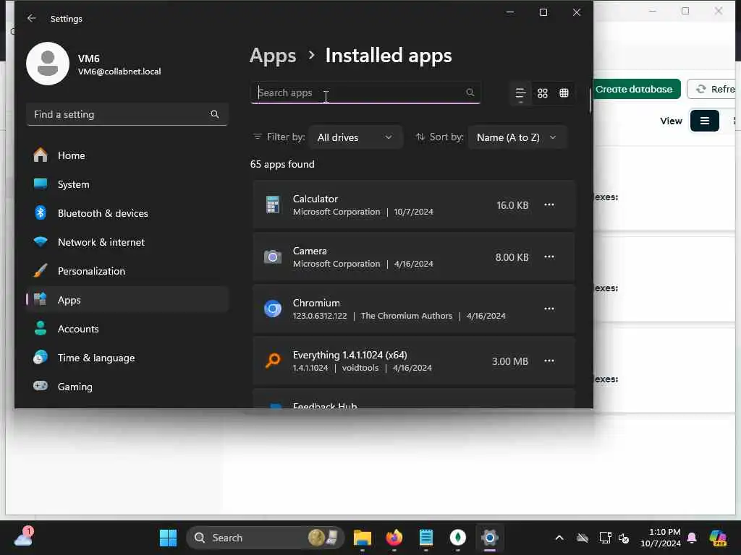
Task: Open more options for Calculator
Action: click(x=549, y=205)
